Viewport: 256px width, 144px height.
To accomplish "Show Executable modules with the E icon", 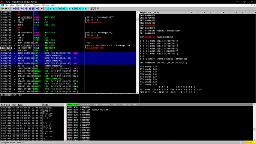I will (x=51, y=9).
